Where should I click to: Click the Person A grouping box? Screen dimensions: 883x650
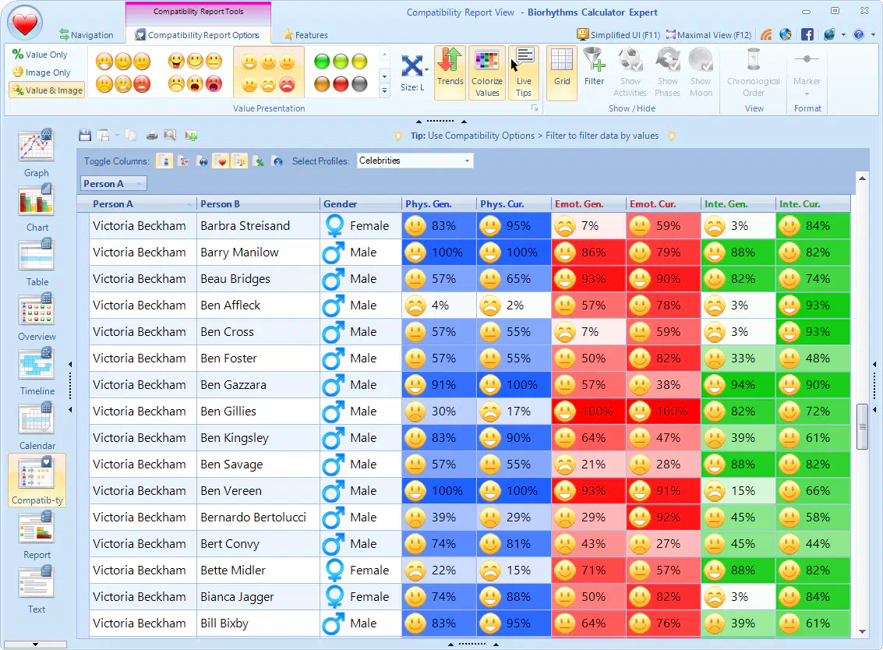tap(113, 184)
